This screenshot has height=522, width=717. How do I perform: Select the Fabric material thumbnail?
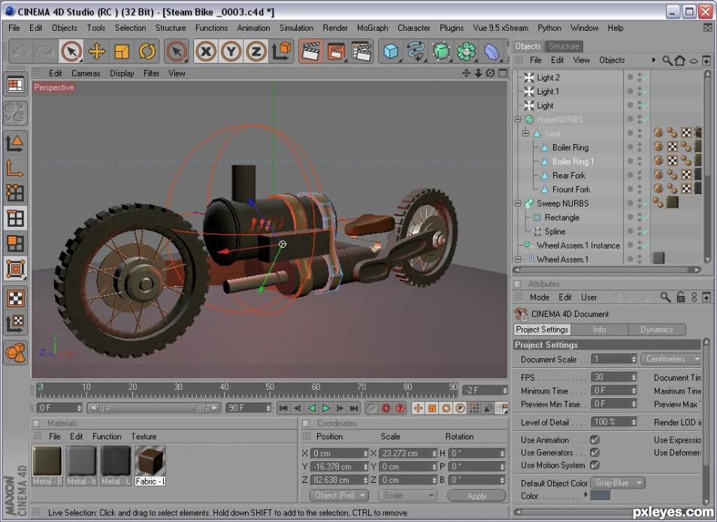(x=150, y=461)
